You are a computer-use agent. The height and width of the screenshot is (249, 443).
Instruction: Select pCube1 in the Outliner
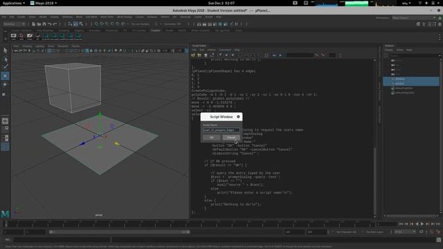[x=411, y=84]
